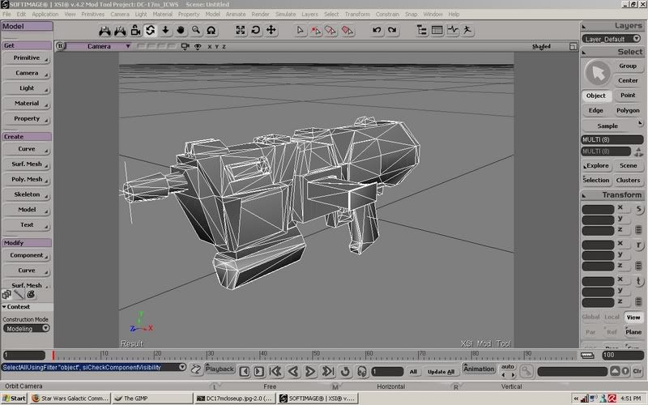The width and height of the screenshot is (648, 405).
Task: Open the Help menu
Action: [x=454, y=14]
